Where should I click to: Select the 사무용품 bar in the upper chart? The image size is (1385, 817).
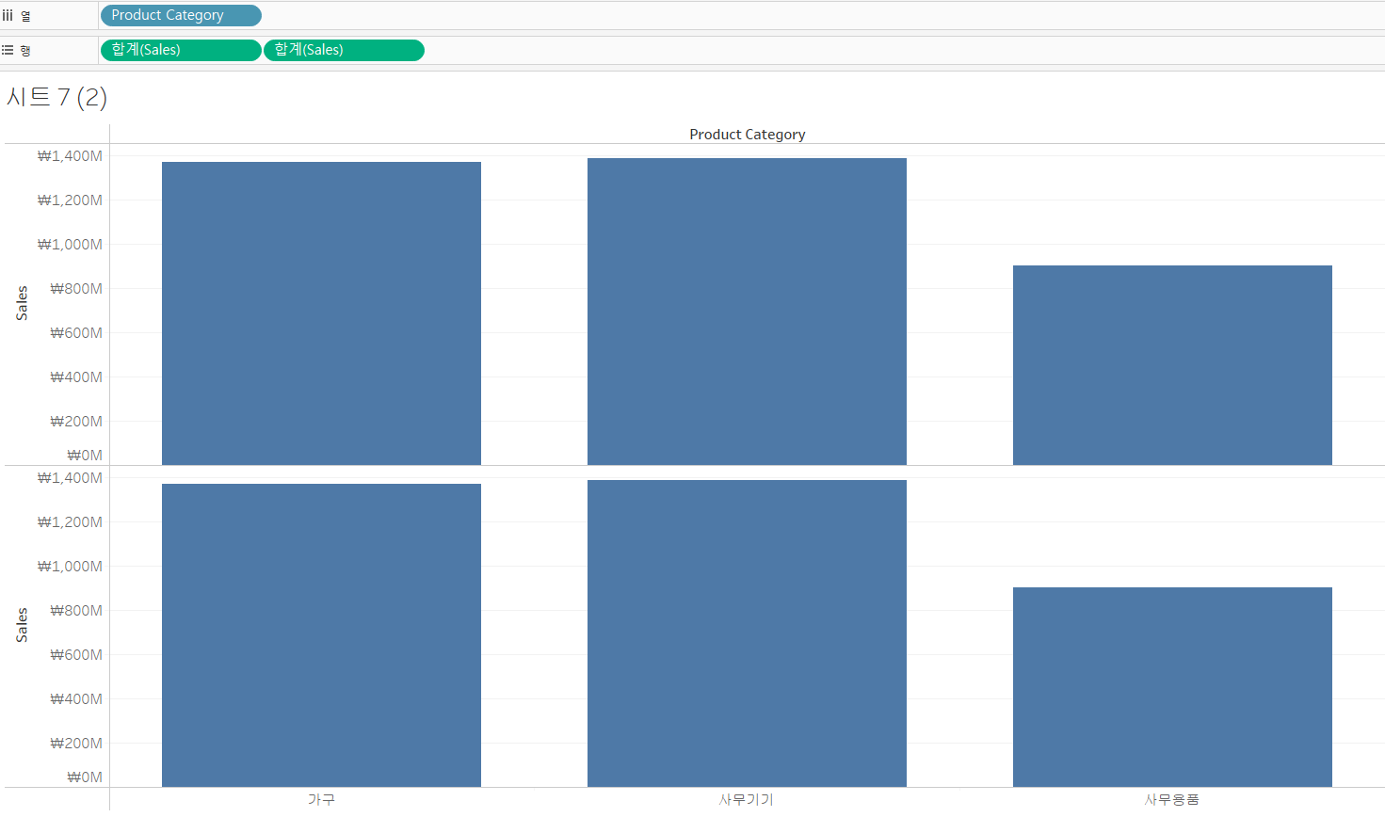(x=1172, y=365)
